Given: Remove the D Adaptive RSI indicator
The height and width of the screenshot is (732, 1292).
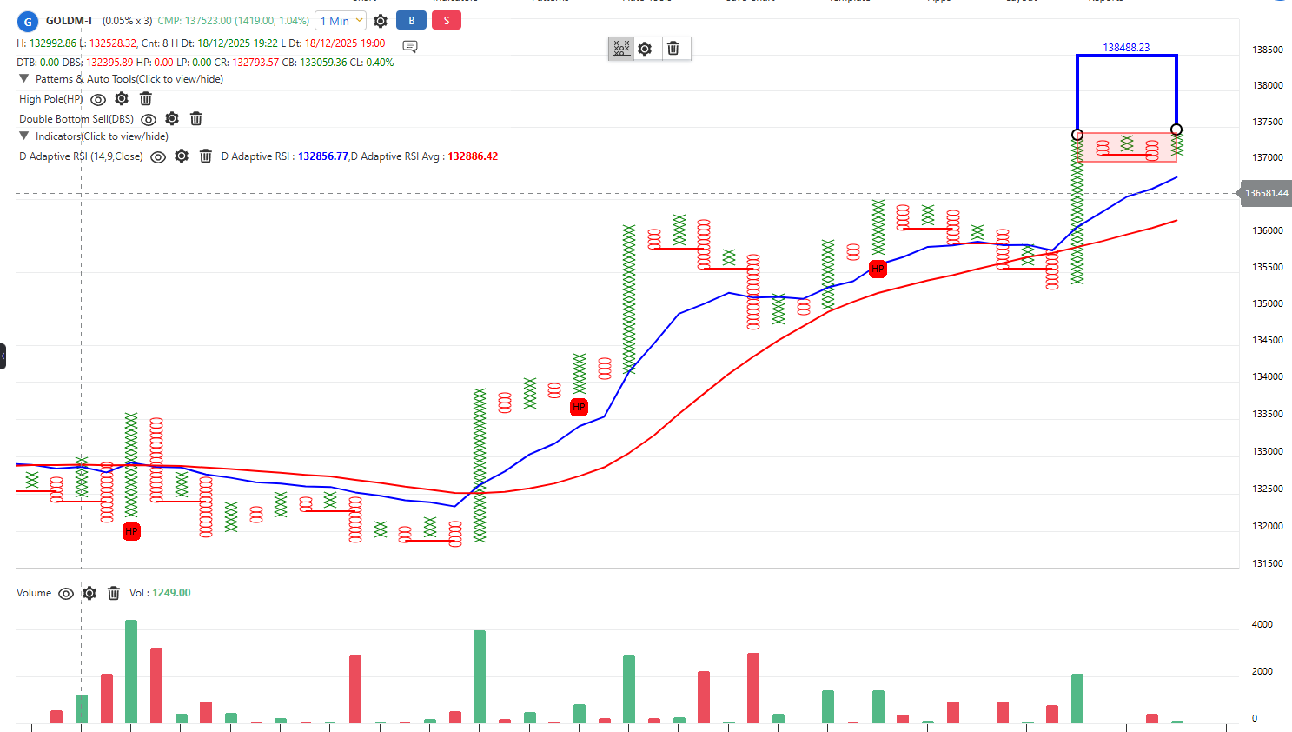Looking at the screenshot, I should coord(206,156).
